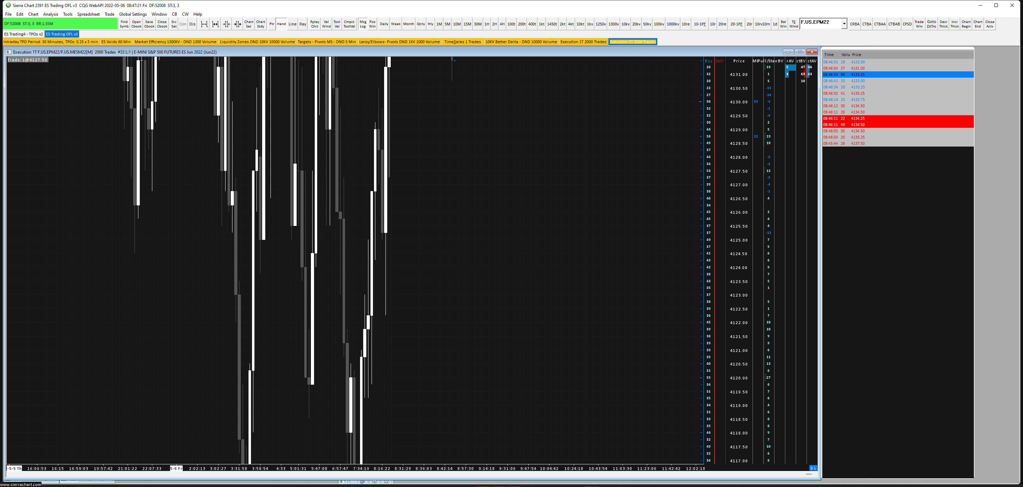This screenshot has width=1023, height=487.
Task: Toggle the Hand tool mode
Action: (281, 24)
